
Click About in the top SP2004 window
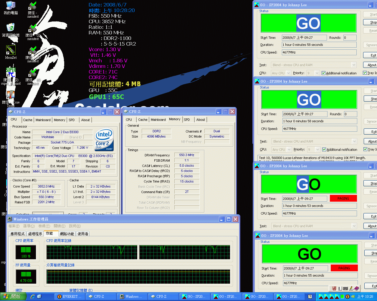(x=371, y=65)
